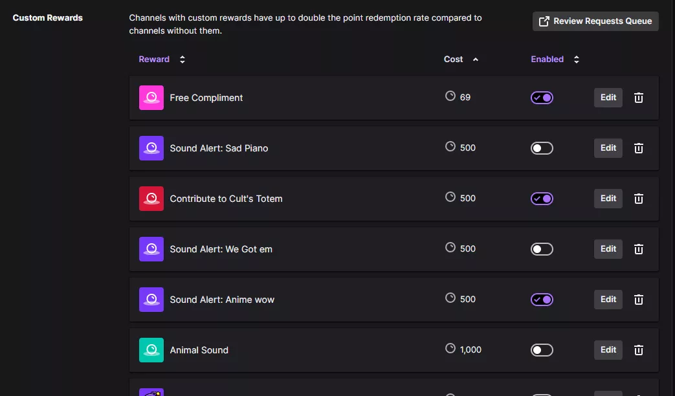Viewport: 675px width, 396px height.
Task: Enable the Sound Alert: Sad Piano toggle
Action: tap(542, 148)
